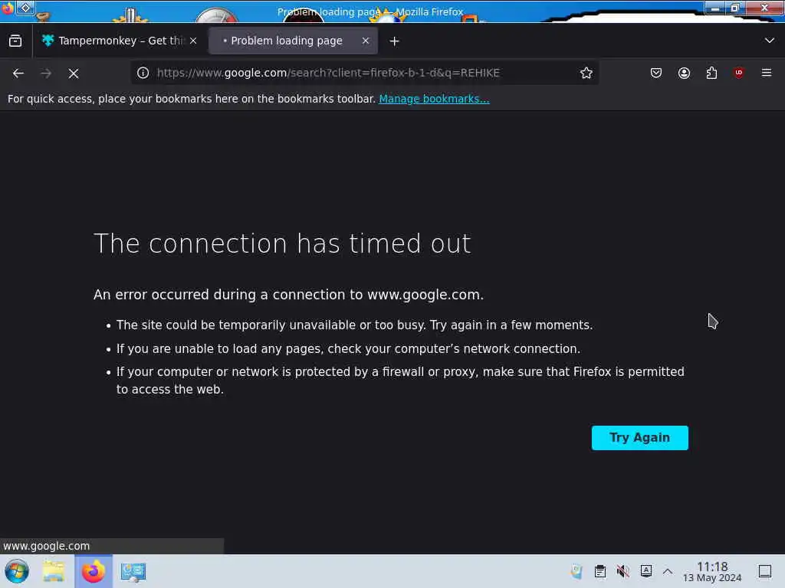The height and width of the screenshot is (588, 785).
Task: Activate Firefox taskbar button
Action: (x=94, y=571)
